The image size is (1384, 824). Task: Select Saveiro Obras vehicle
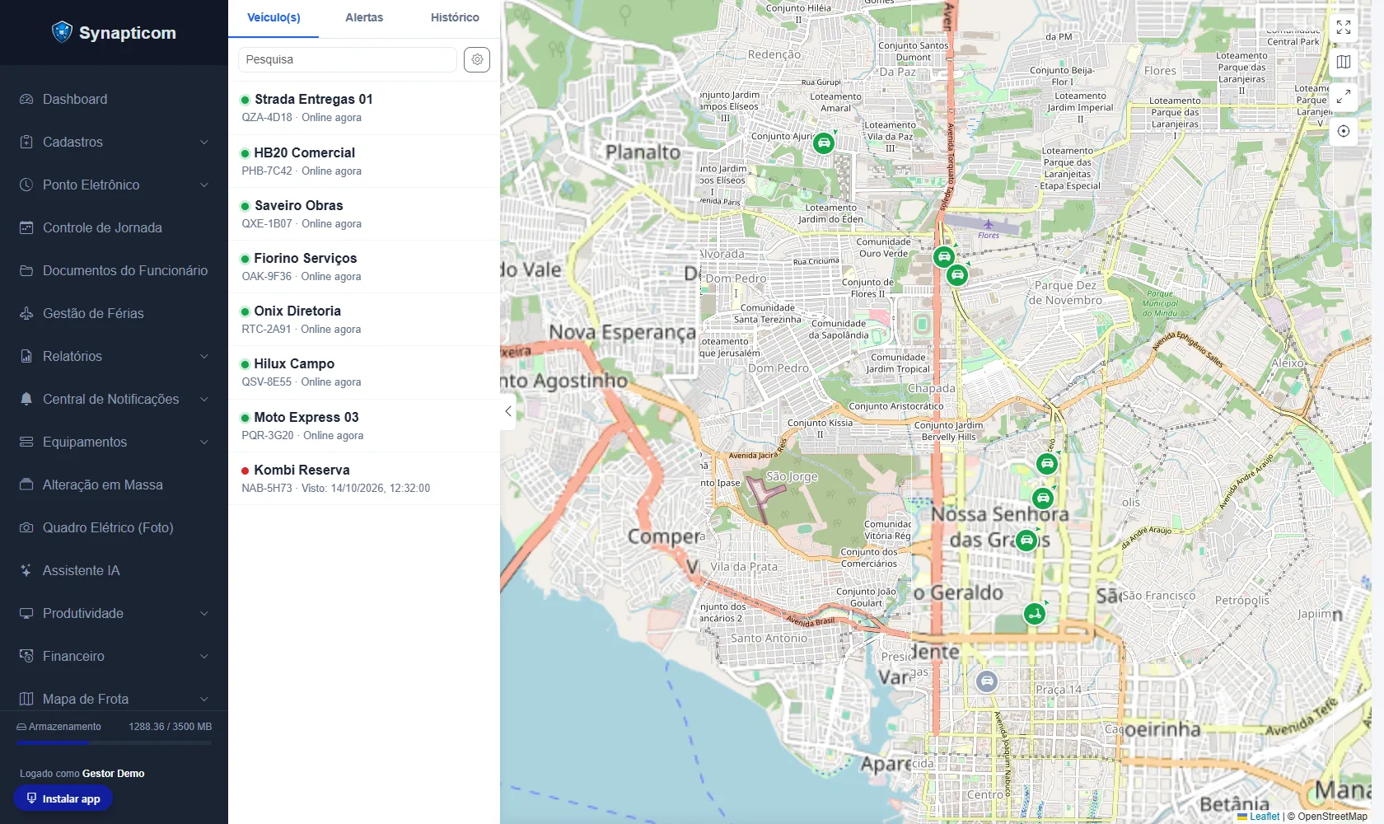(364, 214)
